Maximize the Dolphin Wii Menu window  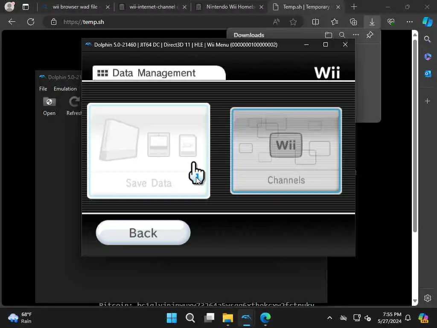click(x=325, y=44)
